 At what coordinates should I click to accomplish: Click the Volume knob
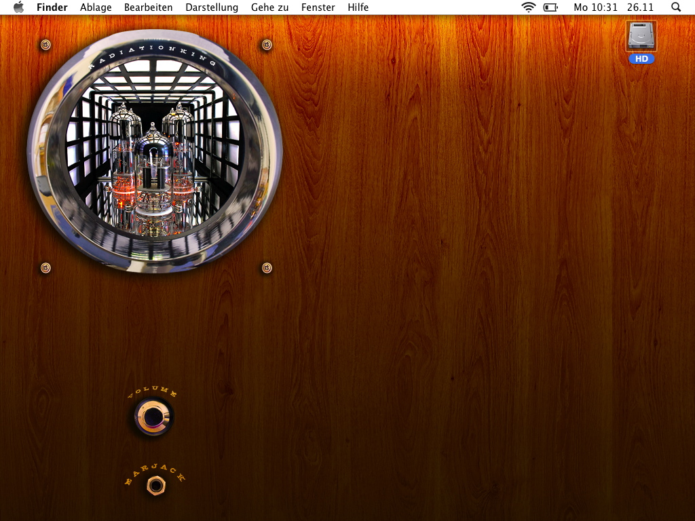coord(154,417)
